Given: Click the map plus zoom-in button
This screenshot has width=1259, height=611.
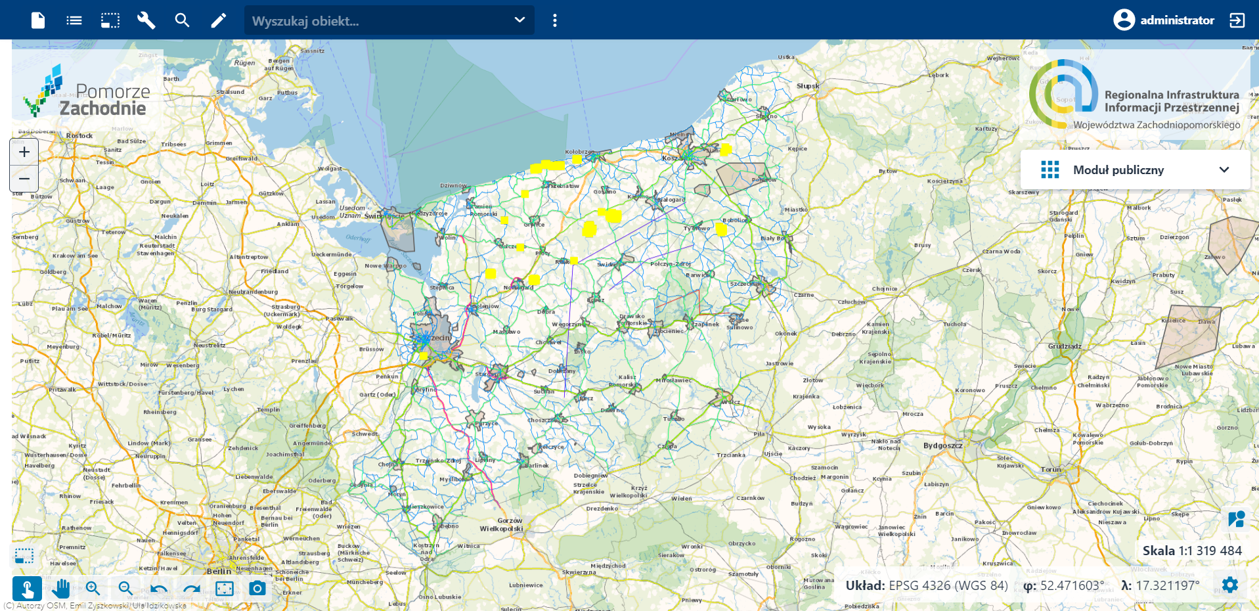Looking at the screenshot, I should (24, 152).
